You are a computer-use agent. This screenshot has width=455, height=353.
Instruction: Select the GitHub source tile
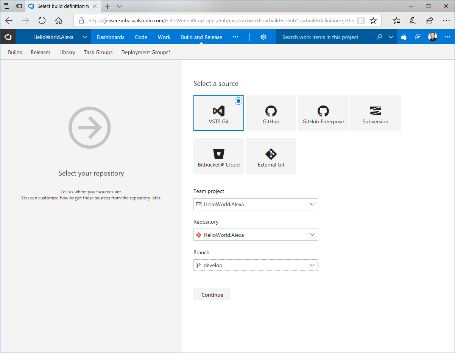(x=271, y=114)
